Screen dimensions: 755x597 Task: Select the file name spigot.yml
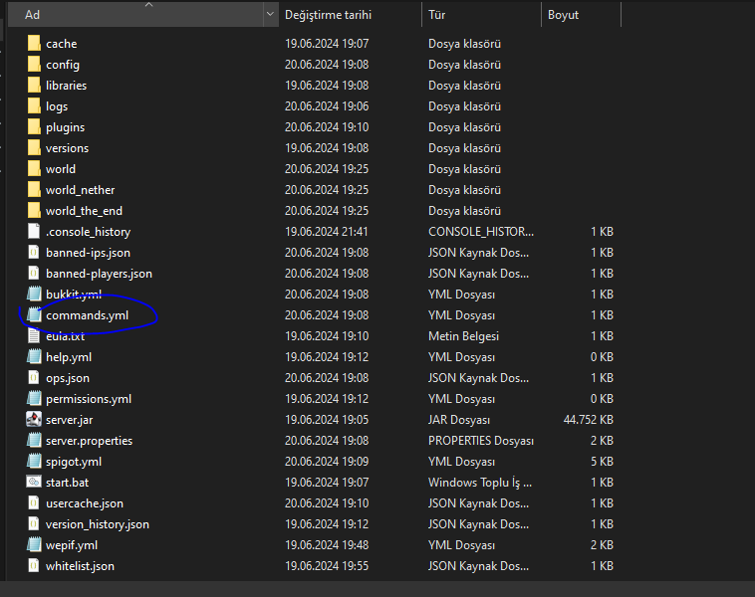pos(74,462)
